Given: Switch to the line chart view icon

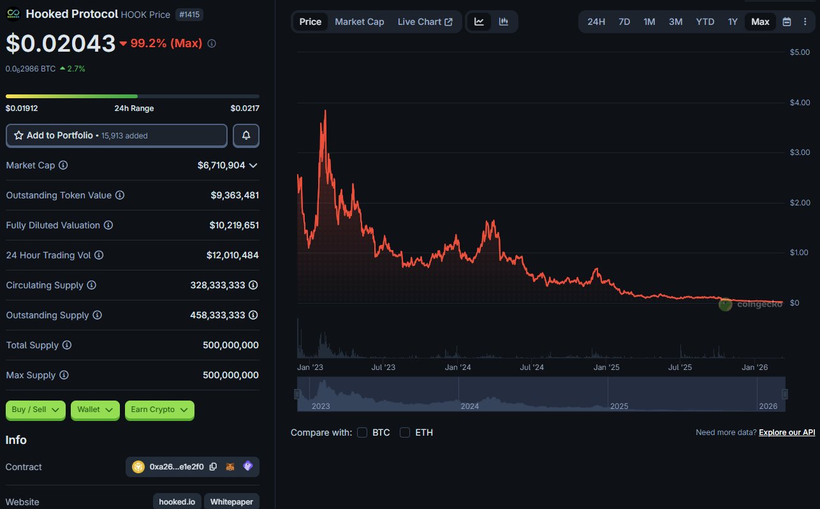Looking at the screenshot, I should (479, 22).
